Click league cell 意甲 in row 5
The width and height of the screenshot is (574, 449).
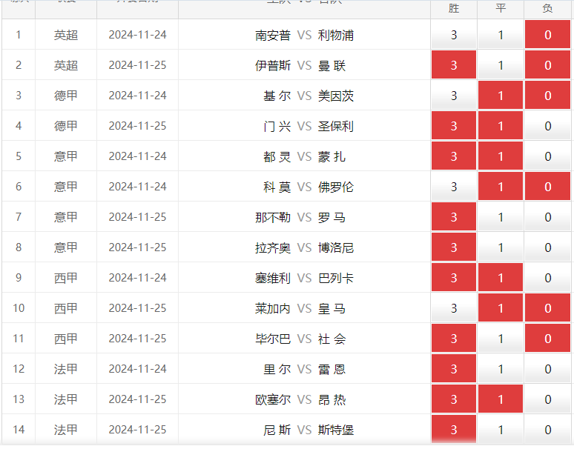coord(66,156)
